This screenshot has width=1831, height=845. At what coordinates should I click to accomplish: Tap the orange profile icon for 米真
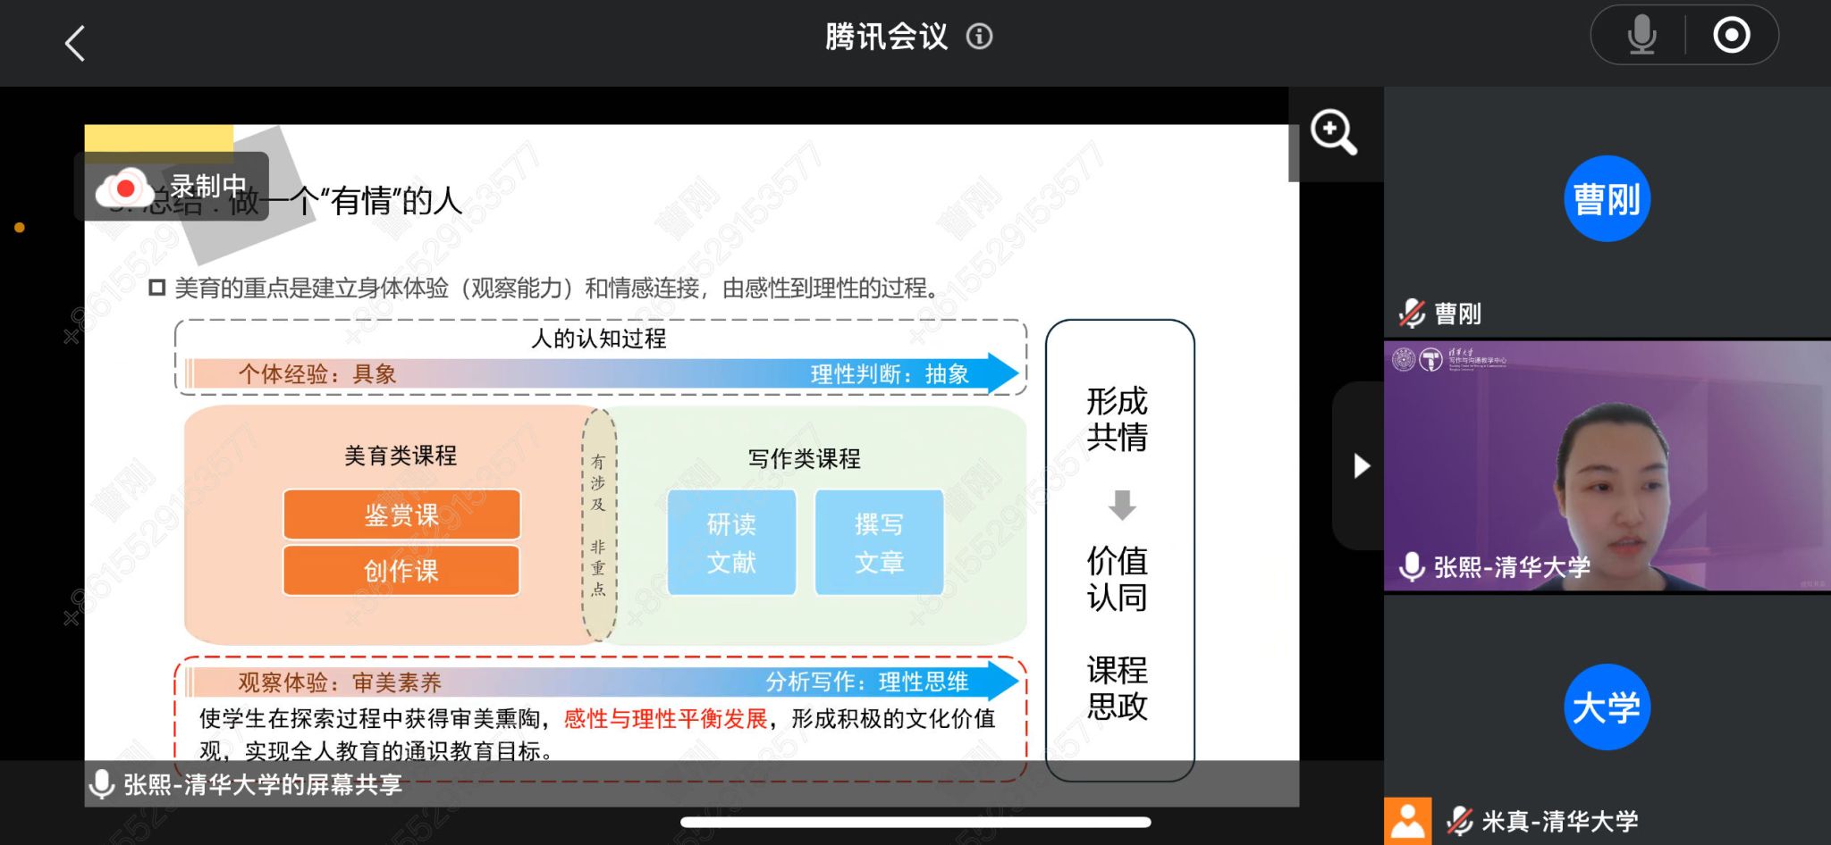(x=1407, y=821)
